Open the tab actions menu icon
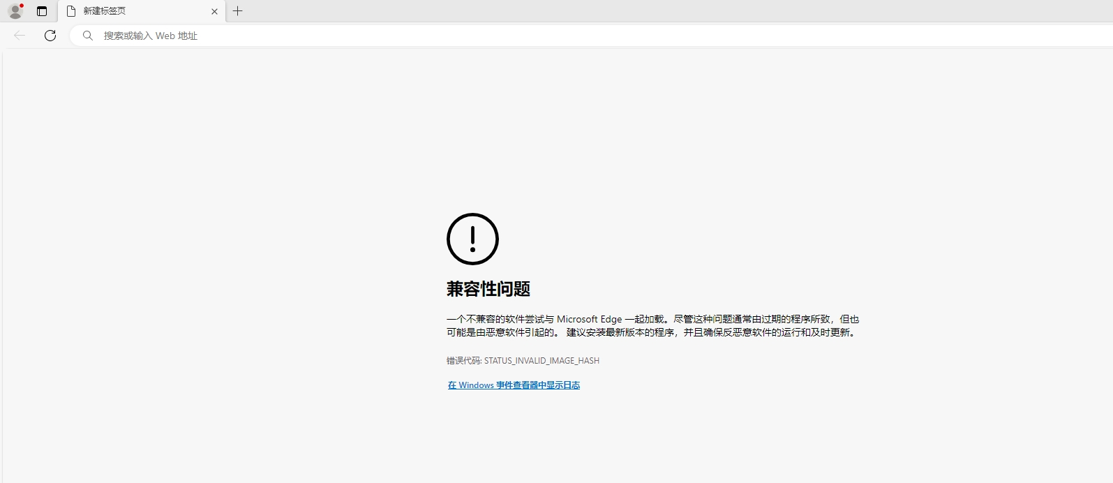Image resolution: width=1113 pixels, height=483 pixels. (x=42, y=11)
